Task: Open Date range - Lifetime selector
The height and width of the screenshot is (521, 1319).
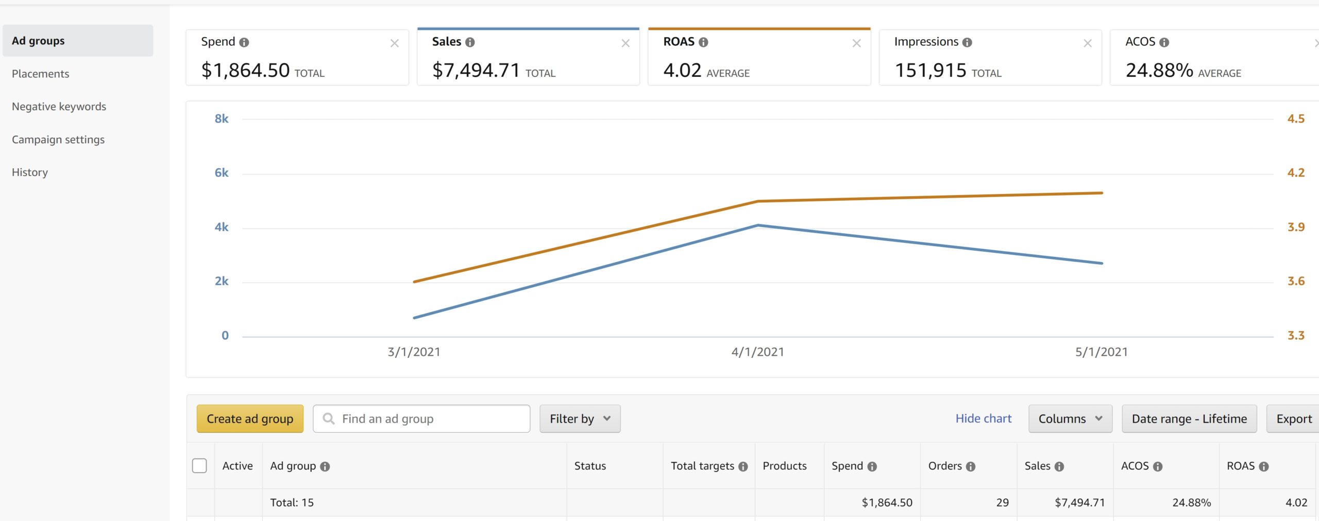Action: pos(1189,419)
